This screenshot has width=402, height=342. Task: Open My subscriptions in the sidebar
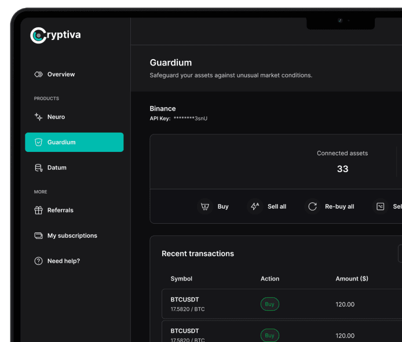tap(72, 235)
